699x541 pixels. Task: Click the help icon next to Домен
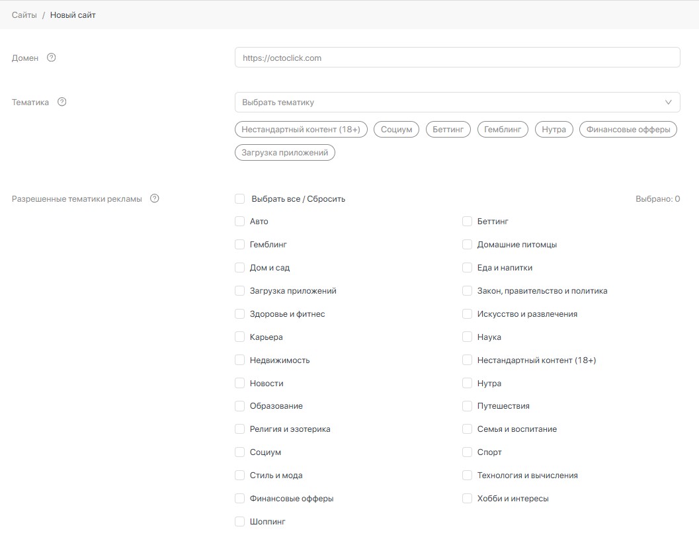52,58
